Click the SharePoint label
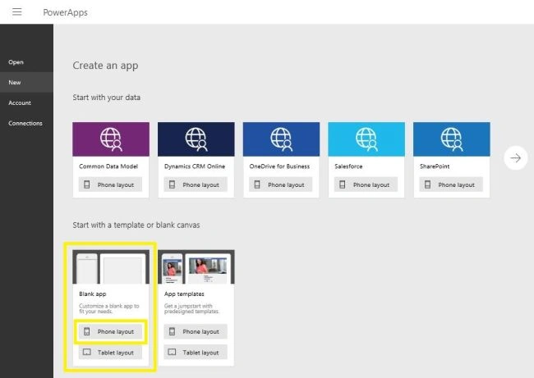 pos(435,166)
